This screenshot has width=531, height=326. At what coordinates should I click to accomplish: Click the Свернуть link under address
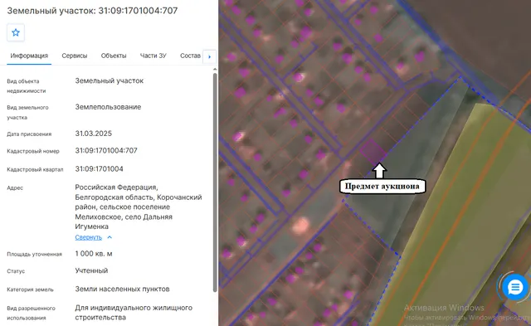[89, 237]
